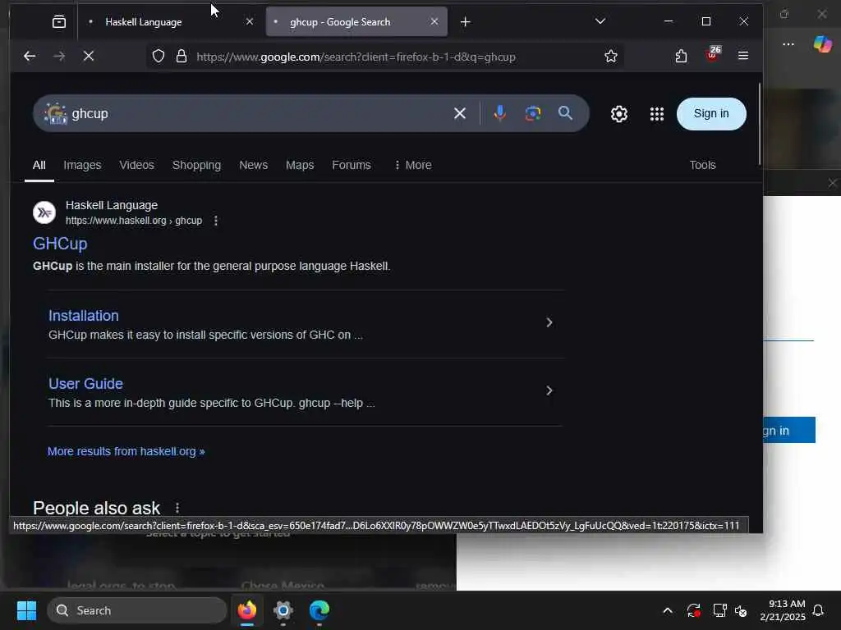Viewport: 841px width, 630px height.
Task: Open the notification bell in taskbar
Action: [818, 610]
